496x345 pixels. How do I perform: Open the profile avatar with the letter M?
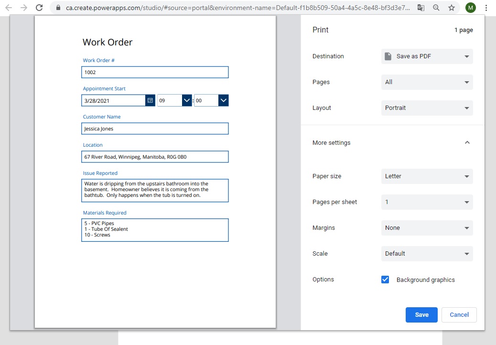click(470, 8)
